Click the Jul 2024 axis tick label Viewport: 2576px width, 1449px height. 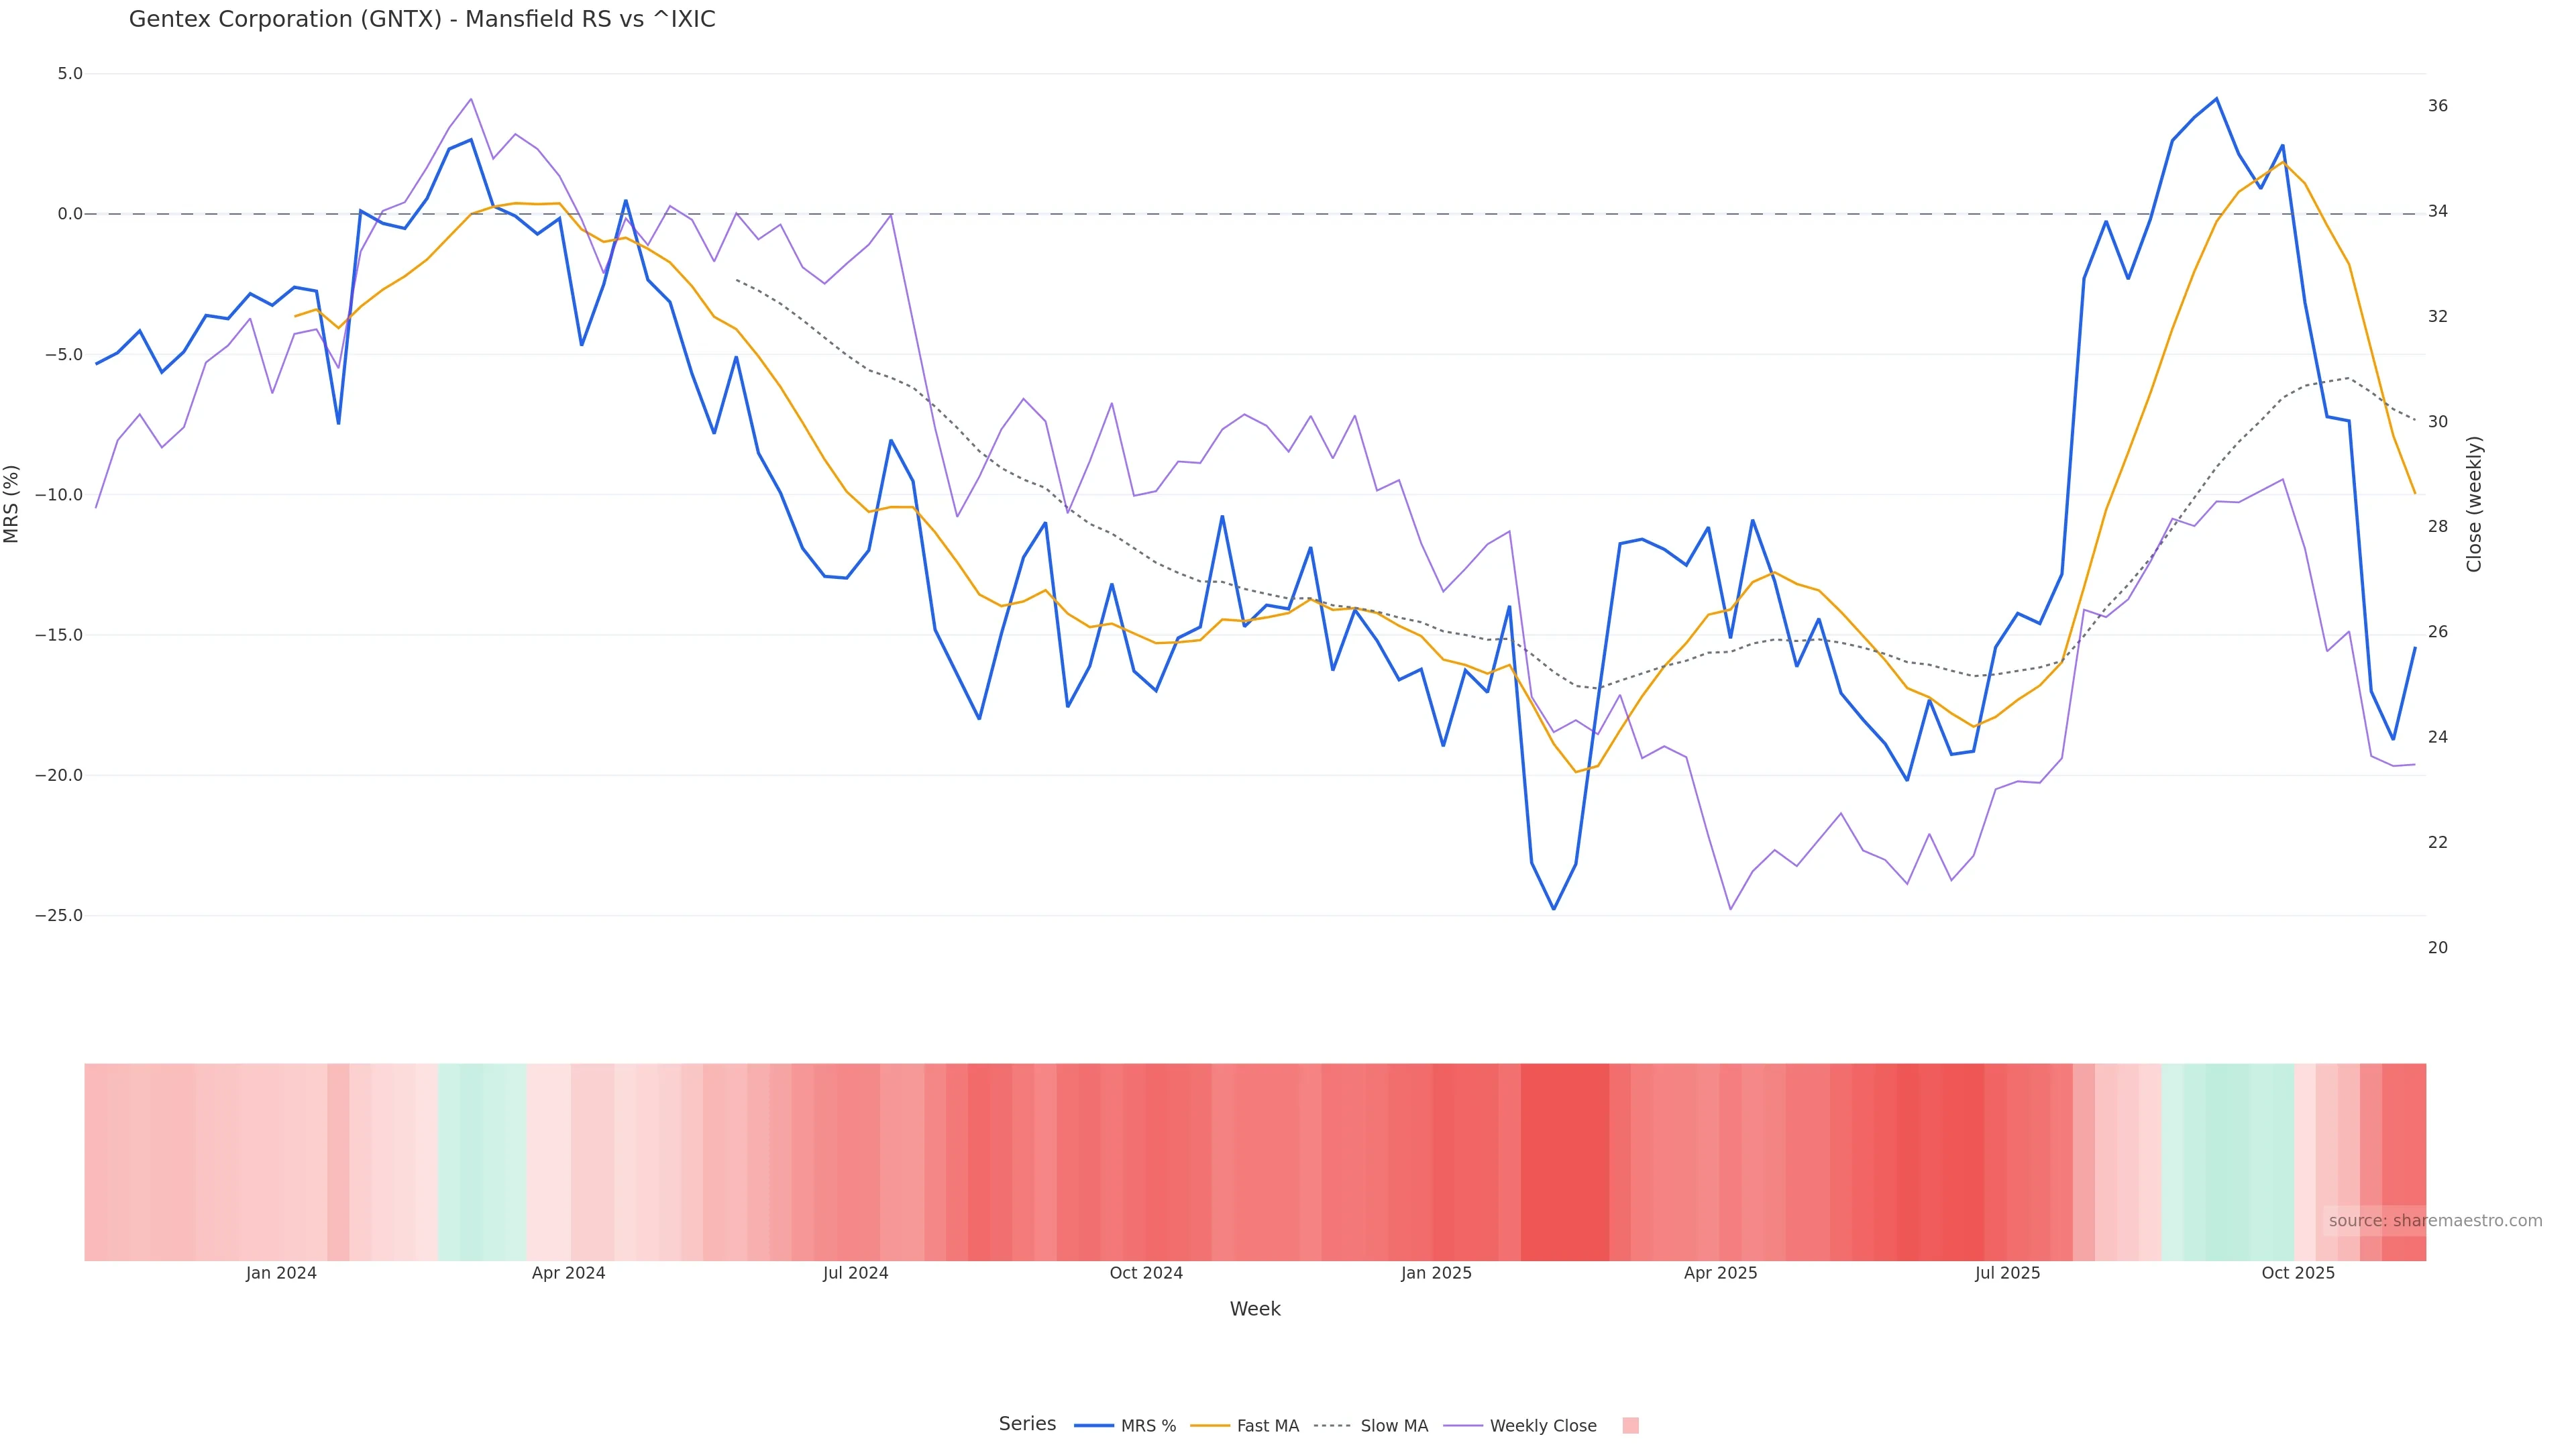pyautogui.click(x=855, y=1273)
